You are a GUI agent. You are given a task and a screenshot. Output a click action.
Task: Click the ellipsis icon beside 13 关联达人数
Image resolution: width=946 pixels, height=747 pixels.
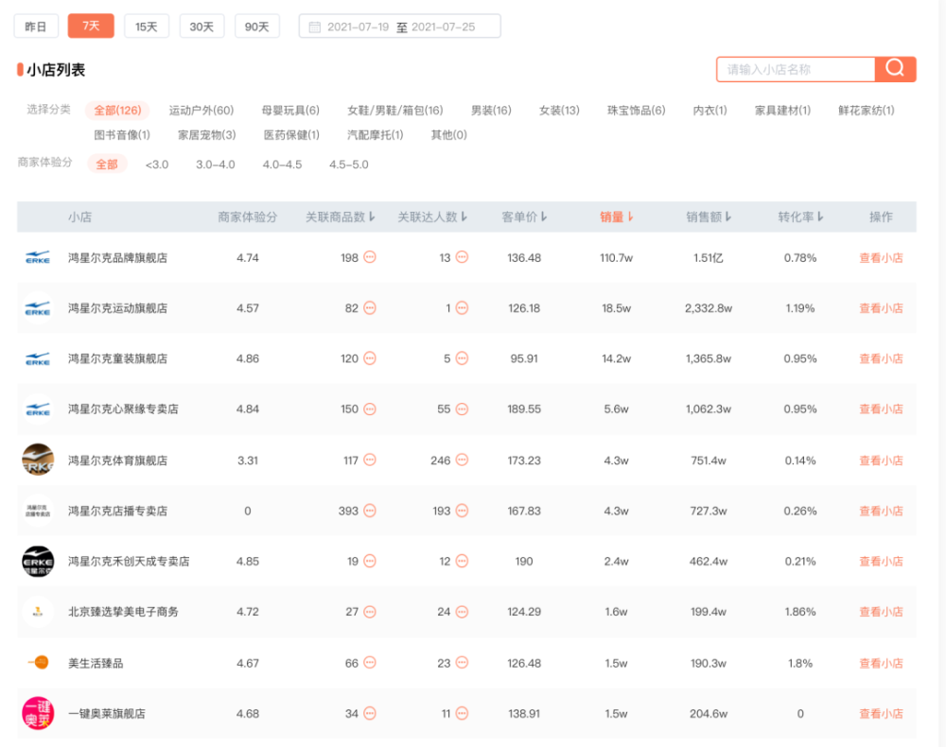(x=462, y=256)
